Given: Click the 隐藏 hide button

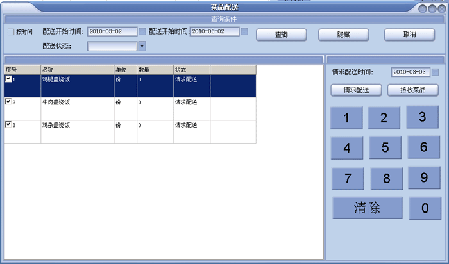Looking at the screenshot, I should 343,35.
